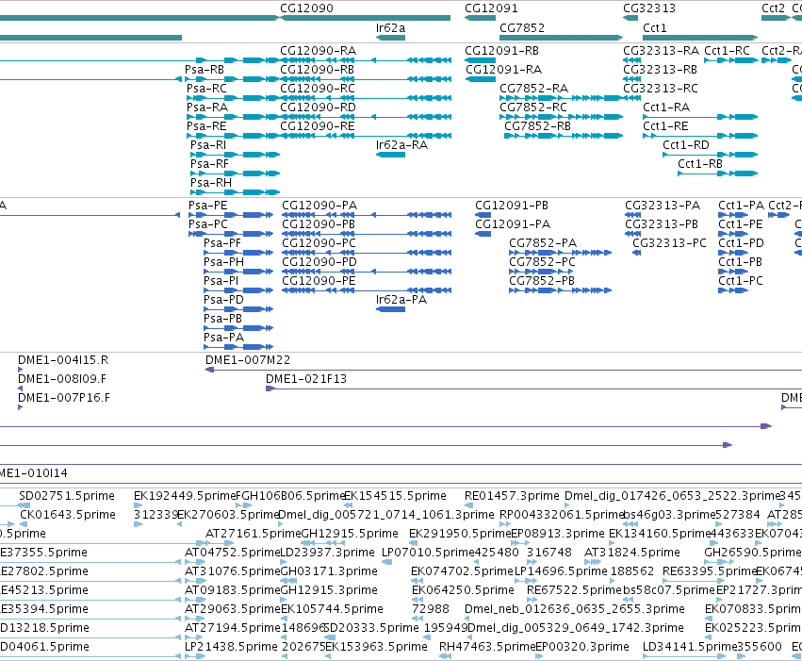
Task: Select transcript CG12090-RC label
Action: [x=317, y=89]
